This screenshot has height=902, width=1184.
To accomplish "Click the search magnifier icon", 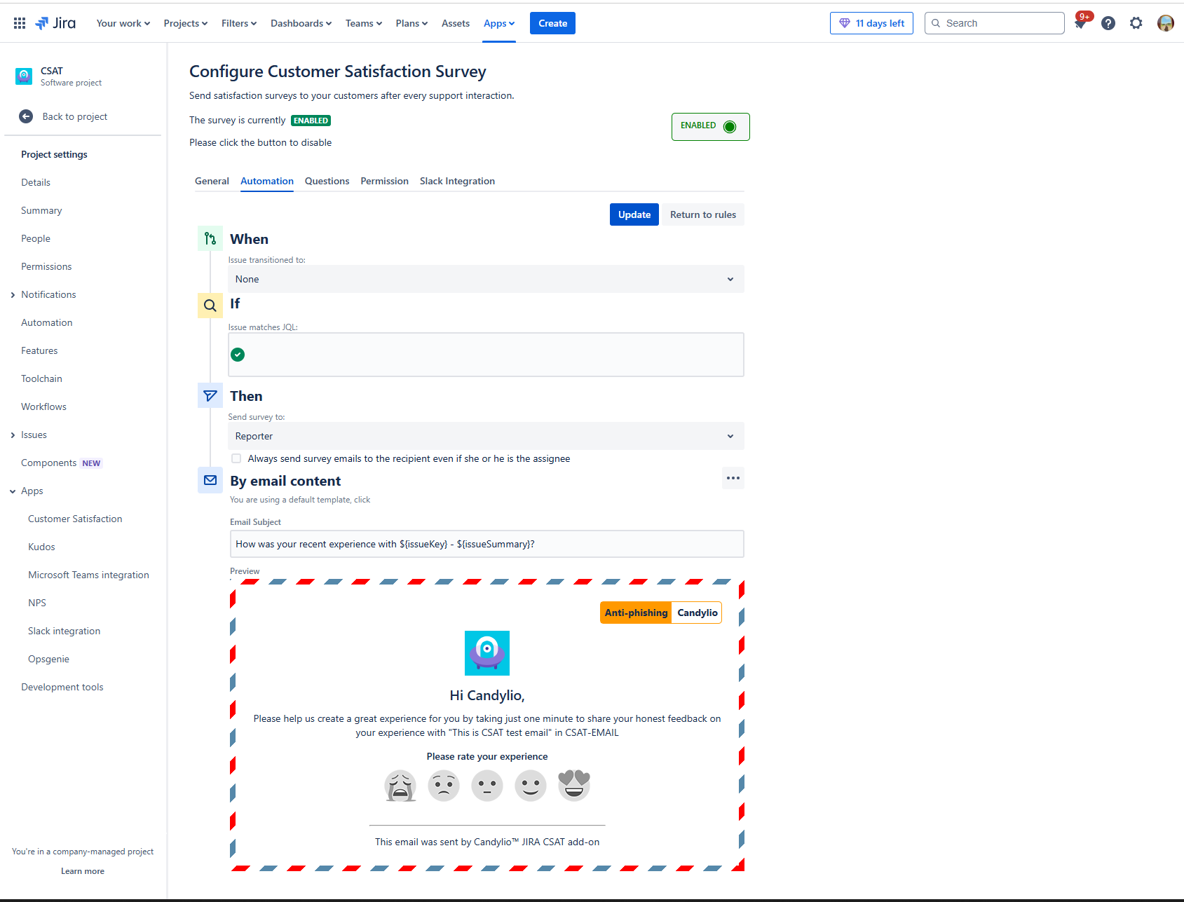I will pos(936,23).
